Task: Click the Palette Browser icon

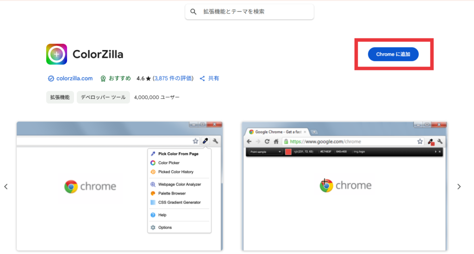Action: [153, 193]
